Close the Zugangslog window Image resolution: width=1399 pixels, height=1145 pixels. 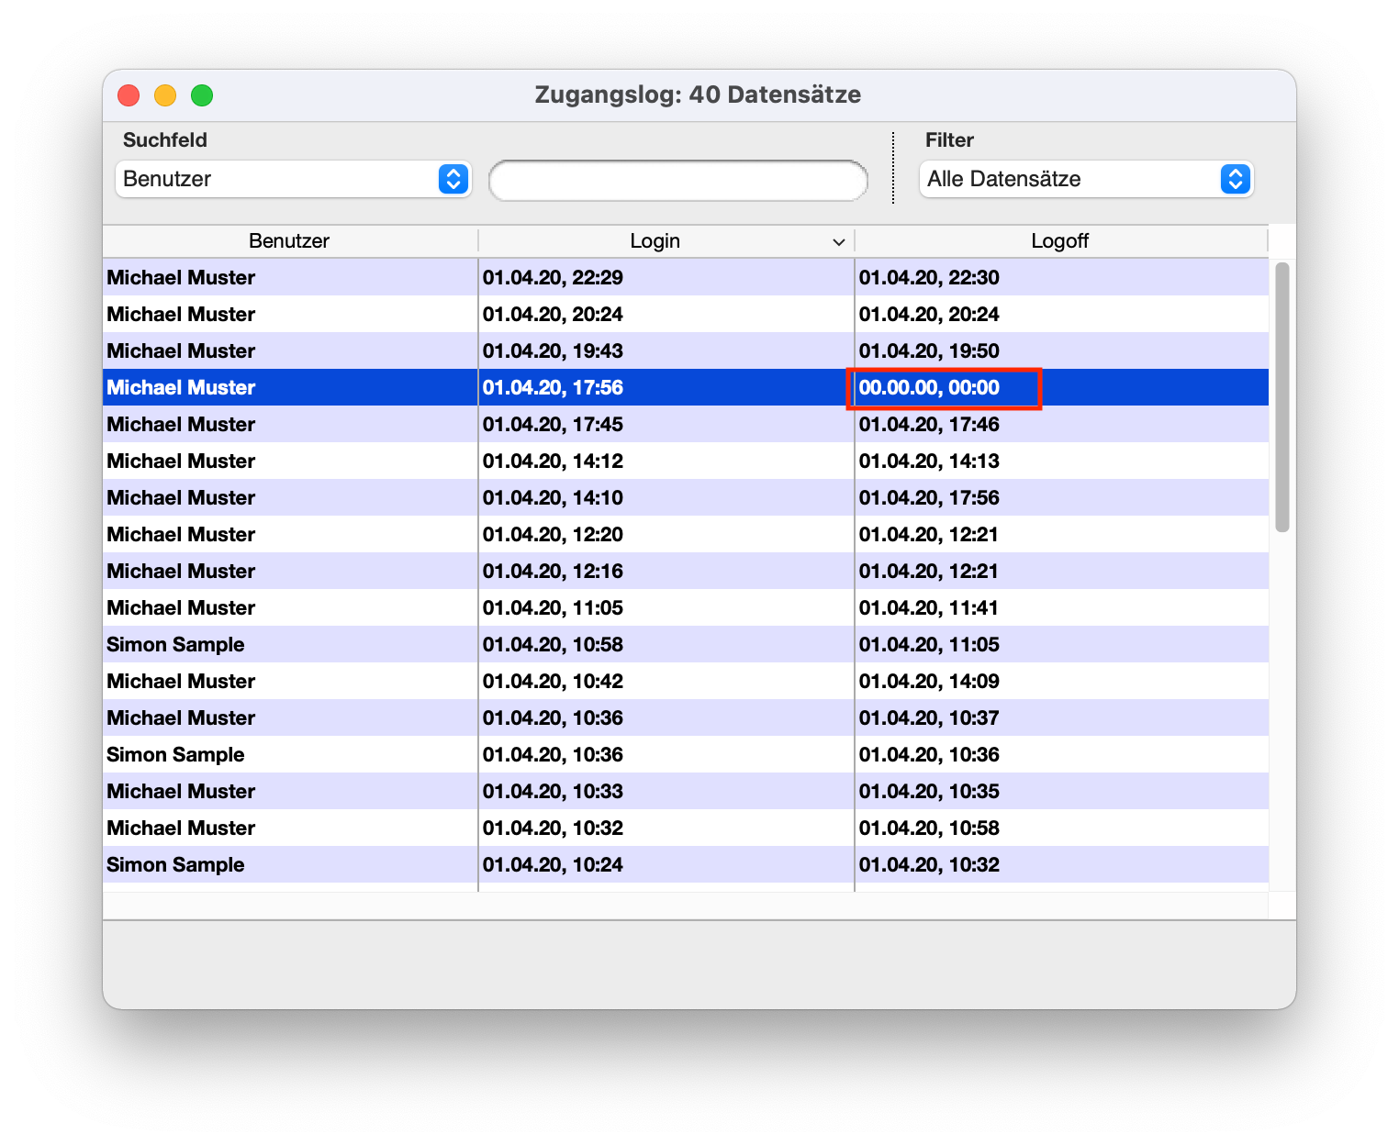coord(129,95)
